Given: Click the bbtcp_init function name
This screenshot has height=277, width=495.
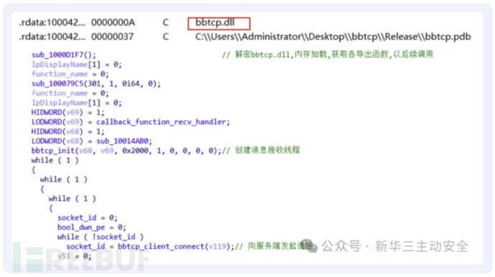Looking at the screenshot, I should [x=53, y=151].
